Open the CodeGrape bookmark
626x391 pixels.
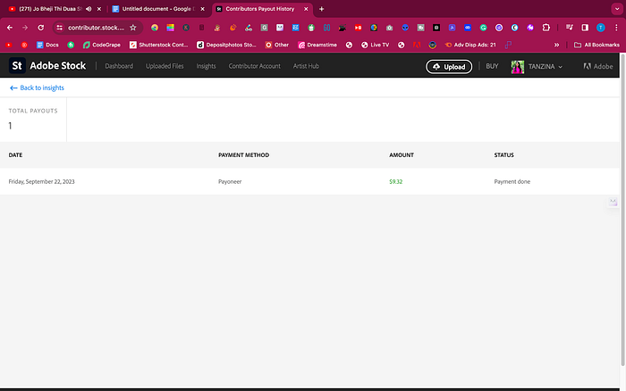(101, 45)
